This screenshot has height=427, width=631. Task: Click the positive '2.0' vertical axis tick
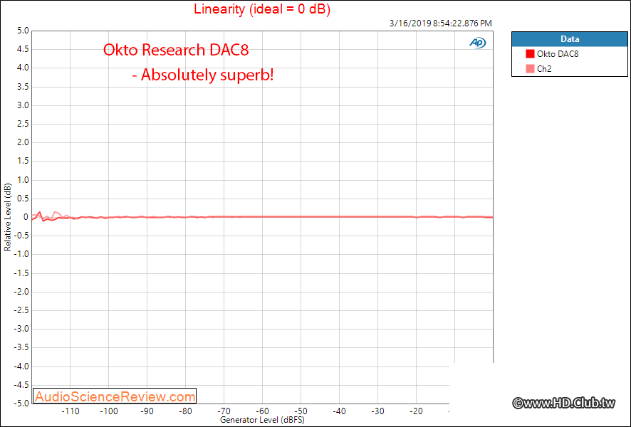(23, 142)
